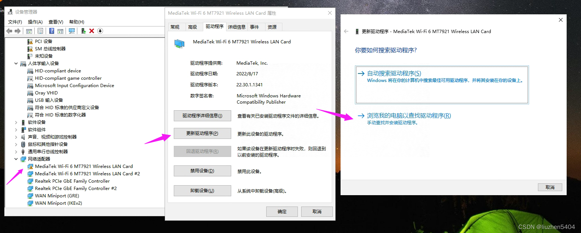Click 禁用设备(D) button
The height and width of the screenshot is (233, 581).
pyautogui.click(x=203, y=171)
